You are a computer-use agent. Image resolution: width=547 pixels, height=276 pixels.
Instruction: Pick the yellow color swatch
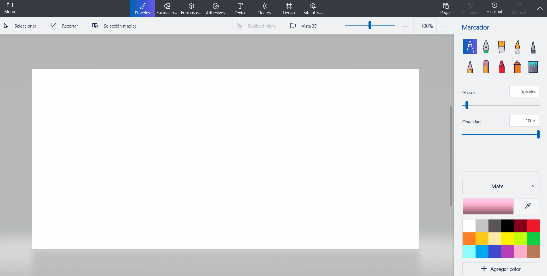pos(508,239)
